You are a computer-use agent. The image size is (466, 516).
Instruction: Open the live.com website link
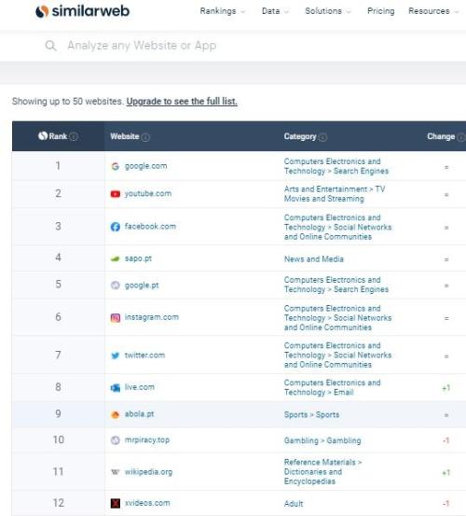coord(140,387)
